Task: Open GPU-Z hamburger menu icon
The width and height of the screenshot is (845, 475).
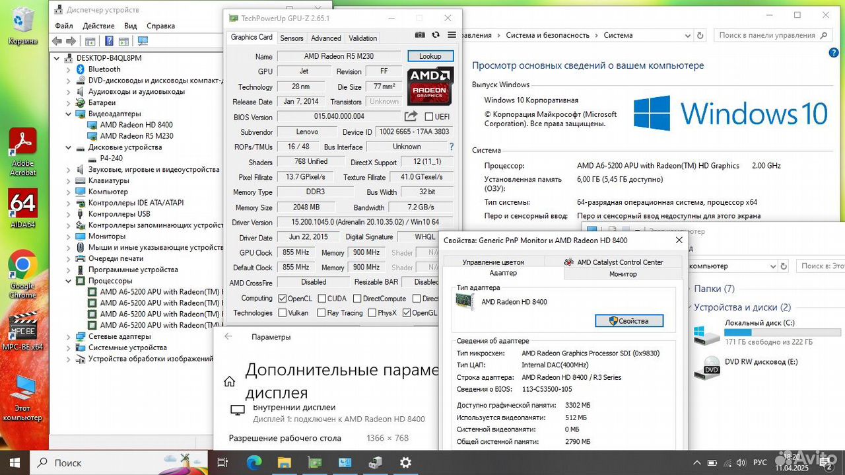Action: (x=452, y=35)
